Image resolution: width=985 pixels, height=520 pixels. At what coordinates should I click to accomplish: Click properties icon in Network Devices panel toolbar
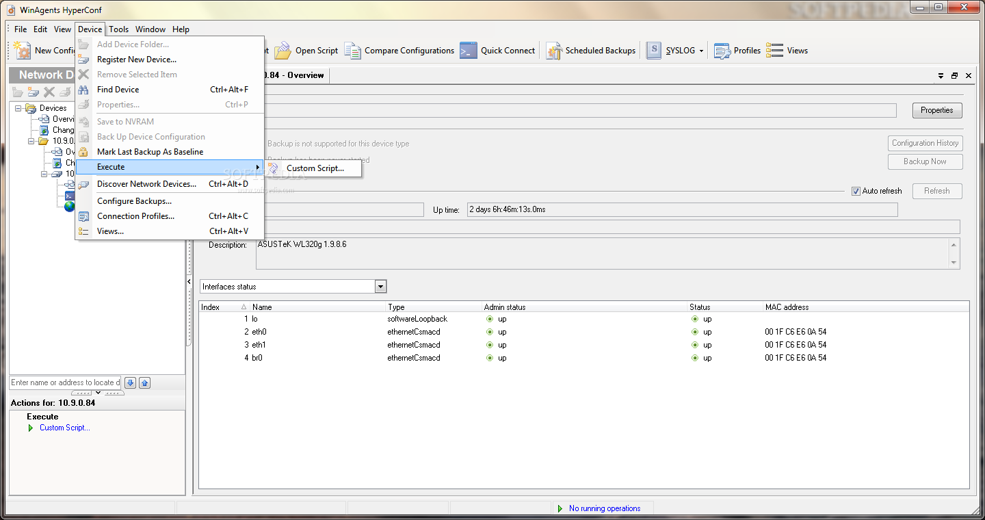(65, 92)
